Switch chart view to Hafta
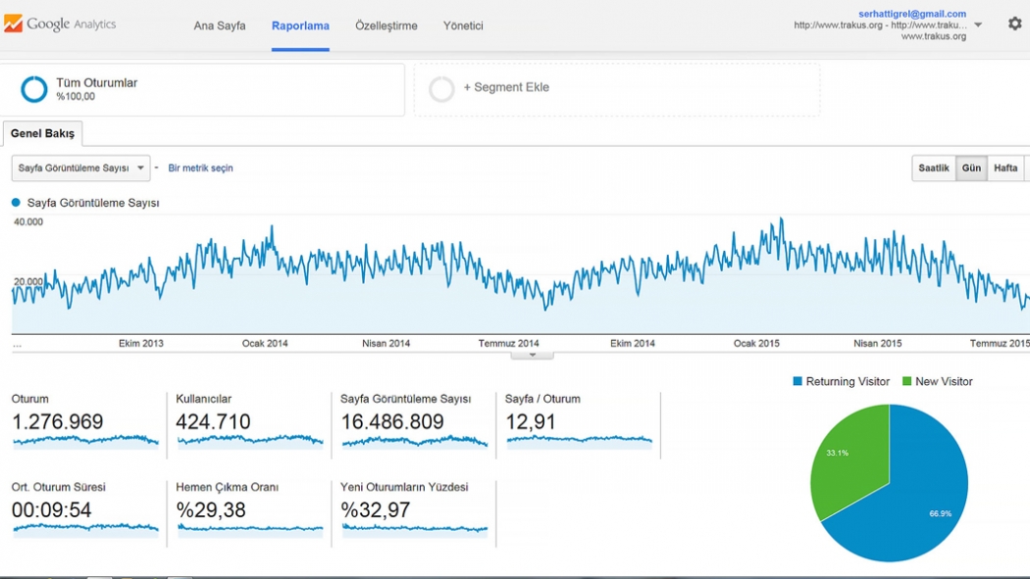1030x579 pixels. 1005,169
